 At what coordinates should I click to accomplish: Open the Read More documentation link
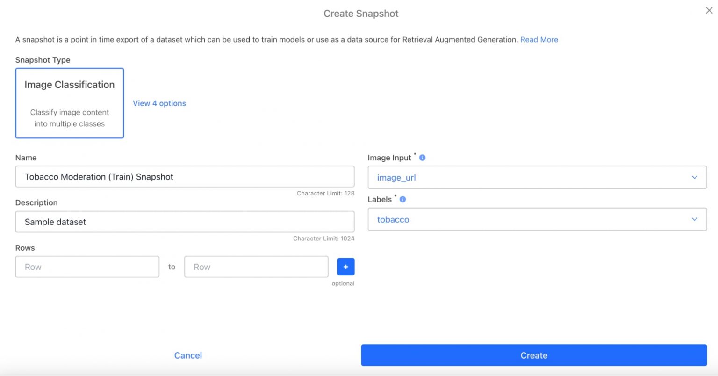pyautogui.click(x=539, y=39)
